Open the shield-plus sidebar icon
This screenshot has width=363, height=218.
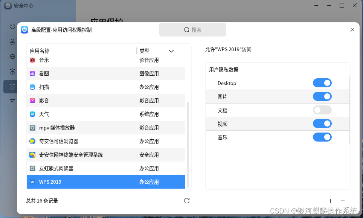[x=12, y=72]
